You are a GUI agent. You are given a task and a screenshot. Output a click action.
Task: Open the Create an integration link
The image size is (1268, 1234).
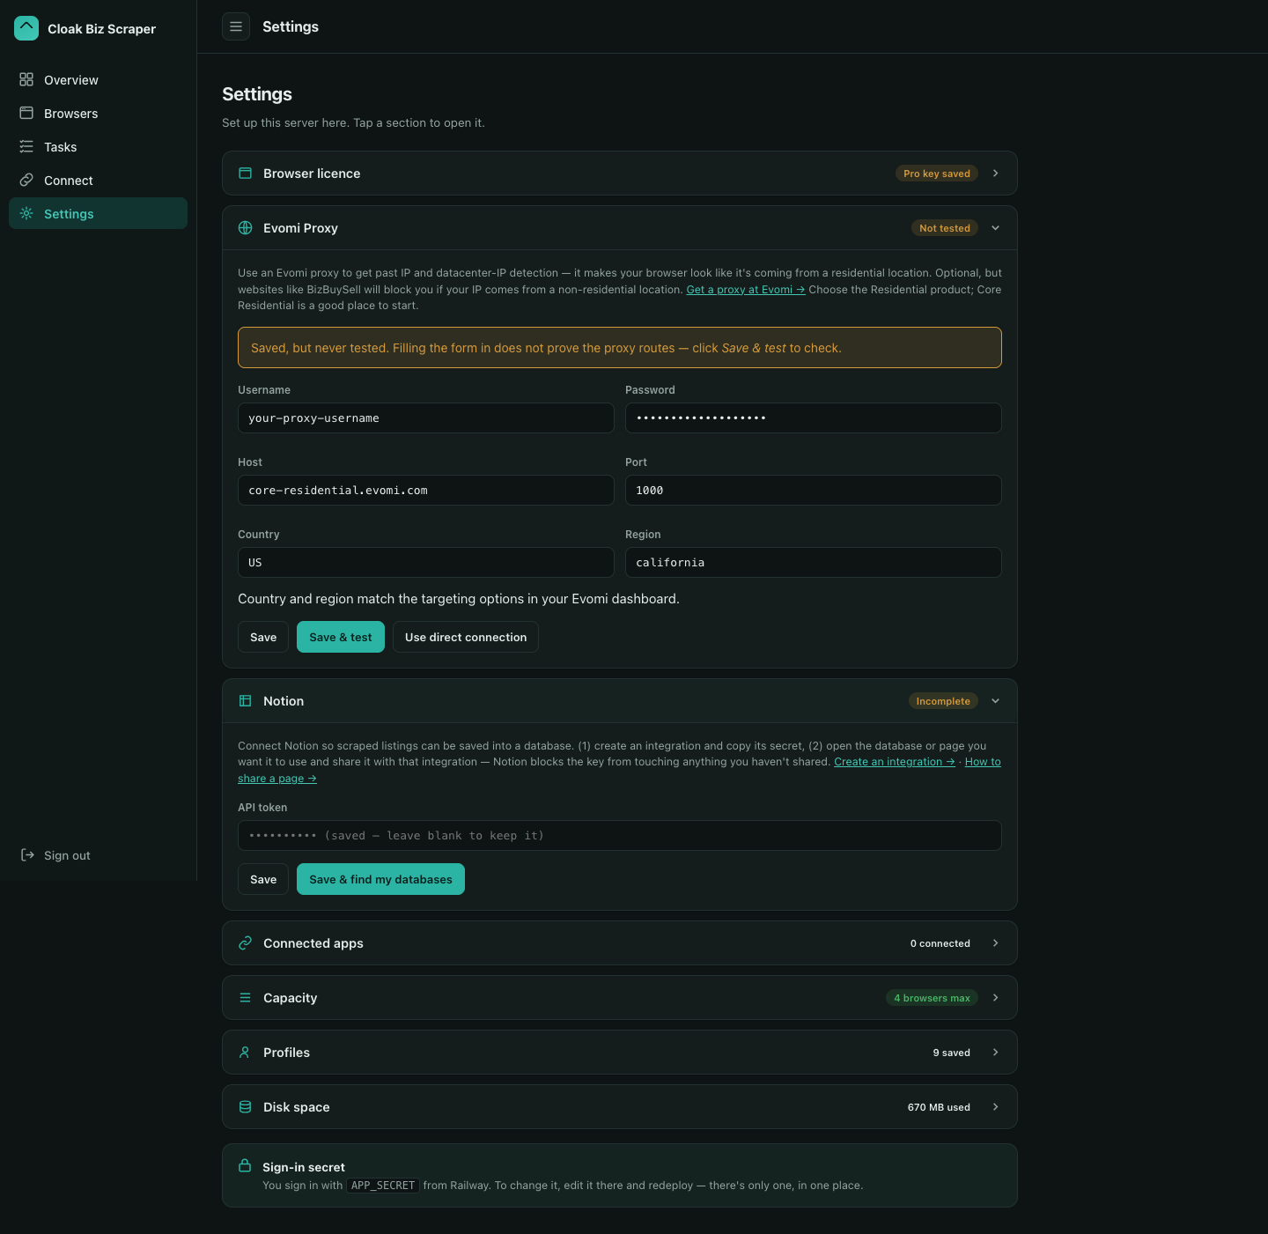click(895, 762)
